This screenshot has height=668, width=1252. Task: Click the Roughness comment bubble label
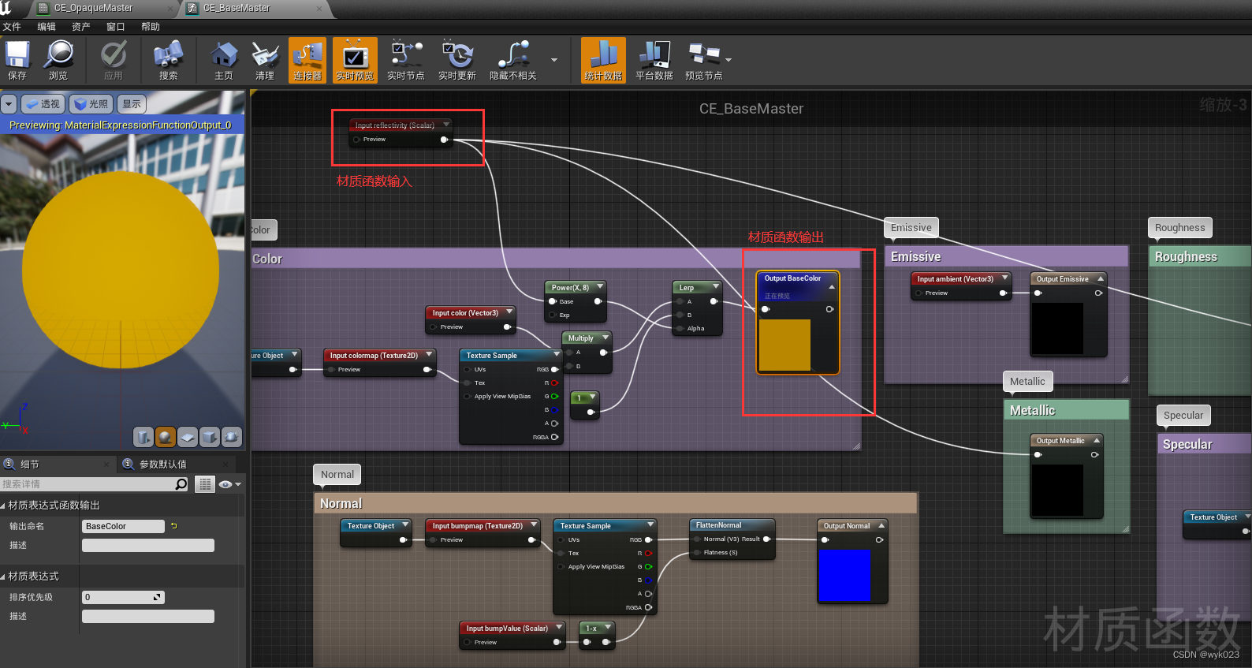tap(1180, 228)
